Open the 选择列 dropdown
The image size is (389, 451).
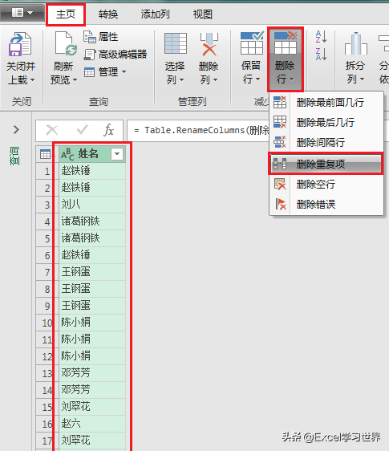pyautogui.click(x=175, y=59)
